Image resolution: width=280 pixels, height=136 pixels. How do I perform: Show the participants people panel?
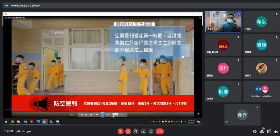click(262, 131)
